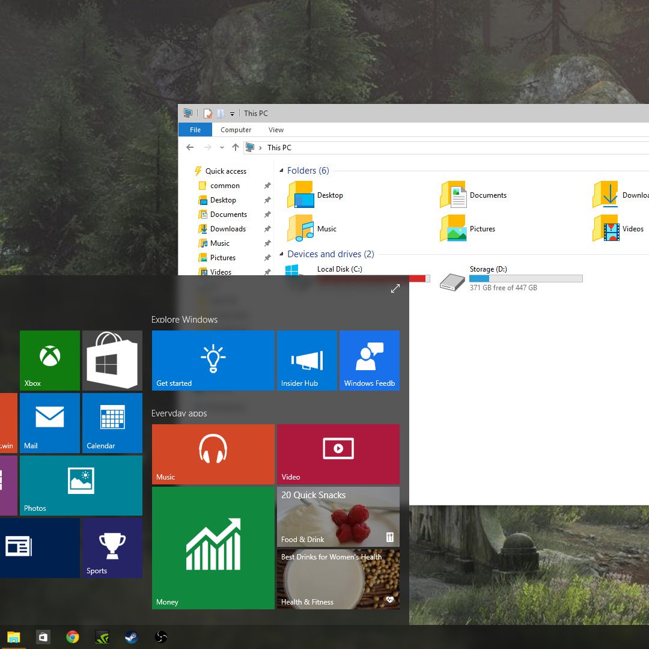This screenshot has width=649, height=649.
Task: Select the Storage (D:) drive
Action: [511, 278]
